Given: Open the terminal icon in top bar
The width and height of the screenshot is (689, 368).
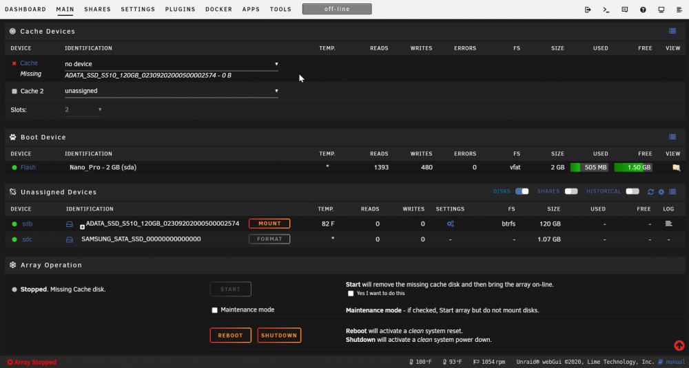Looking at the screenshot, I should click(606, 10).
